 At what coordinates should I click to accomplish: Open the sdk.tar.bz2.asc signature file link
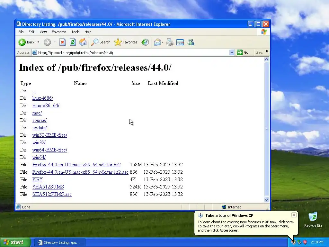click(x=80, y=172)
